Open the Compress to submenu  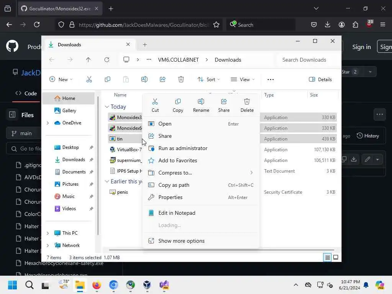(x=201, y=173)
